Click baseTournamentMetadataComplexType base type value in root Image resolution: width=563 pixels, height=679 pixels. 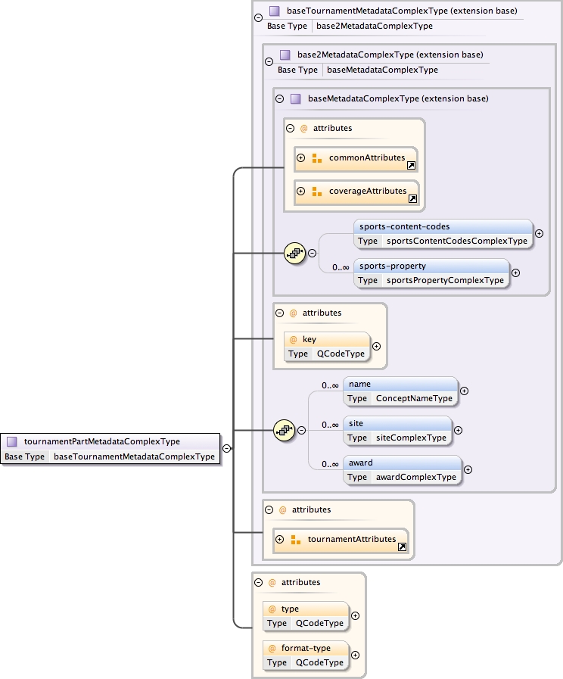click(x=134, y=456)
